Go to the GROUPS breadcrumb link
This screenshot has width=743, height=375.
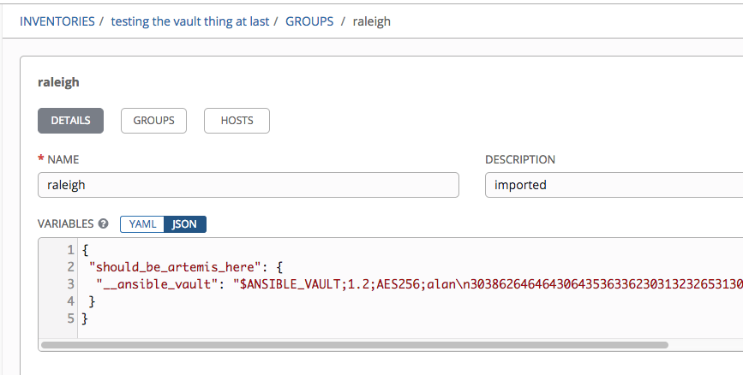click(309, 21)
